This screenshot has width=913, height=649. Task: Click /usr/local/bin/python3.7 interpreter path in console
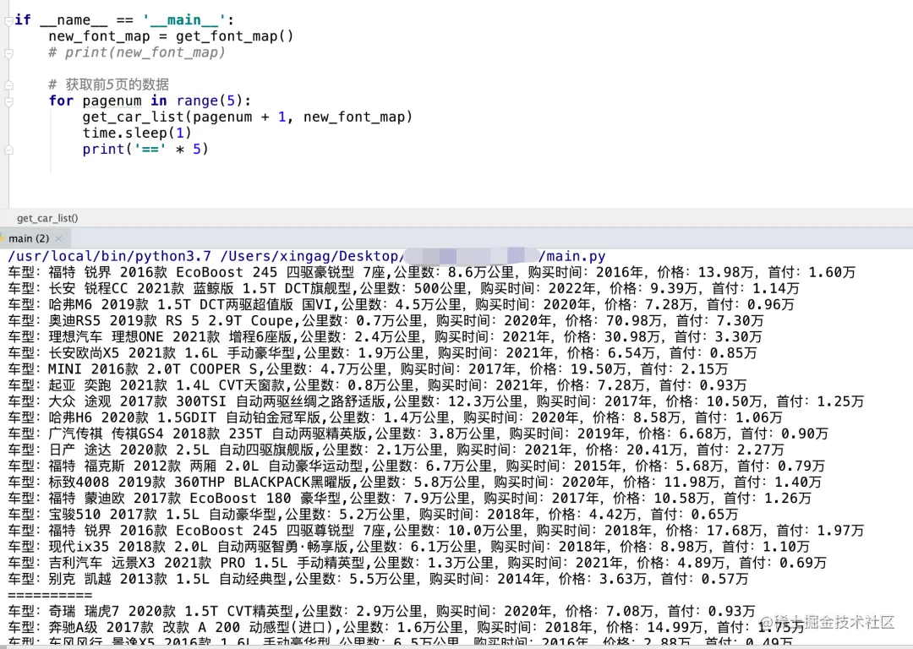[109, 256]
